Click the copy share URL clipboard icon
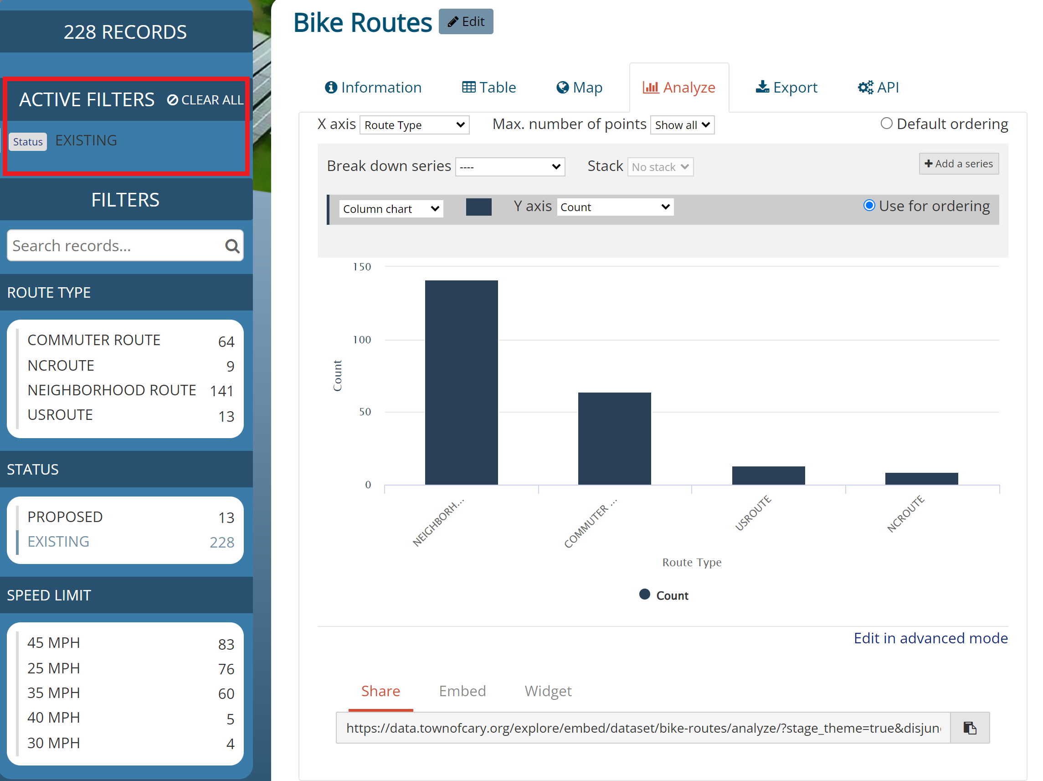Viewport: 1043px width, 781px height. (x=970, y=728)
